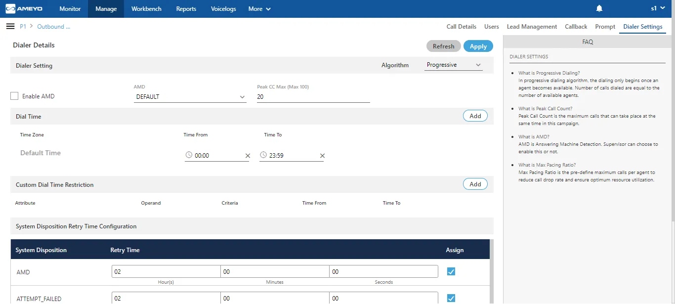Click the Dialer Details heading

[34, 45]
